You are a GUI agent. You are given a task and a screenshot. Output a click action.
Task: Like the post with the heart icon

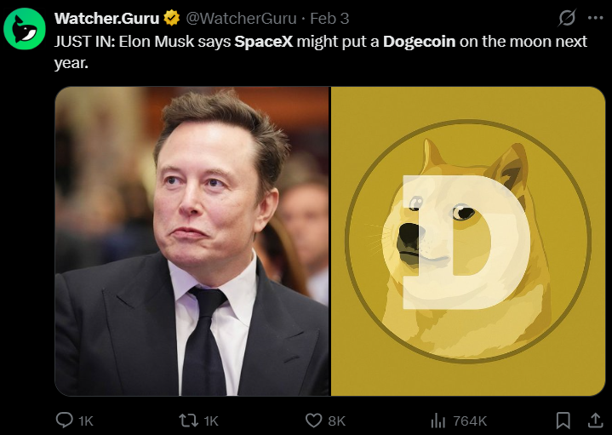tap(315, 420)
